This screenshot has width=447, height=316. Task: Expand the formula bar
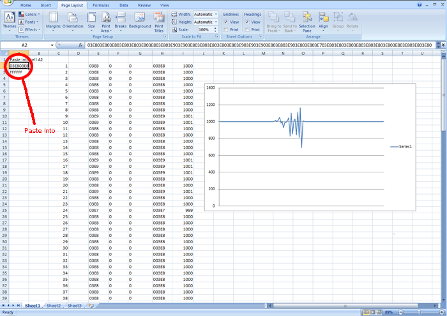(x=443, y=45)
